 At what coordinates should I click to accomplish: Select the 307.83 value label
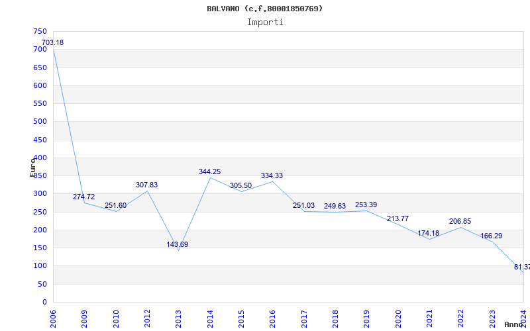click(146, 185)
